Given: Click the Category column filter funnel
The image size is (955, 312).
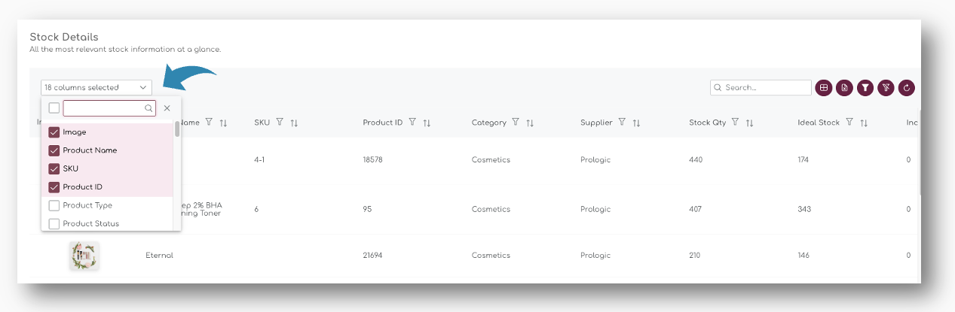Looking at the screenshot, I should [x=516, y=123].
